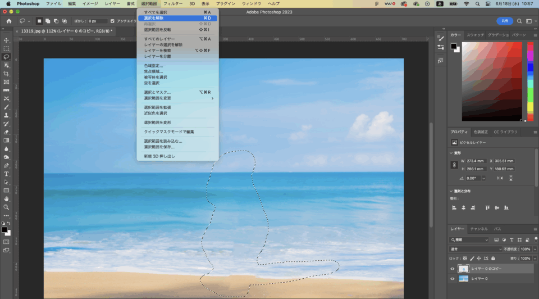539x299 pixels.
Task: Pick a color in the red color field
Action: (x=492, y=81)
